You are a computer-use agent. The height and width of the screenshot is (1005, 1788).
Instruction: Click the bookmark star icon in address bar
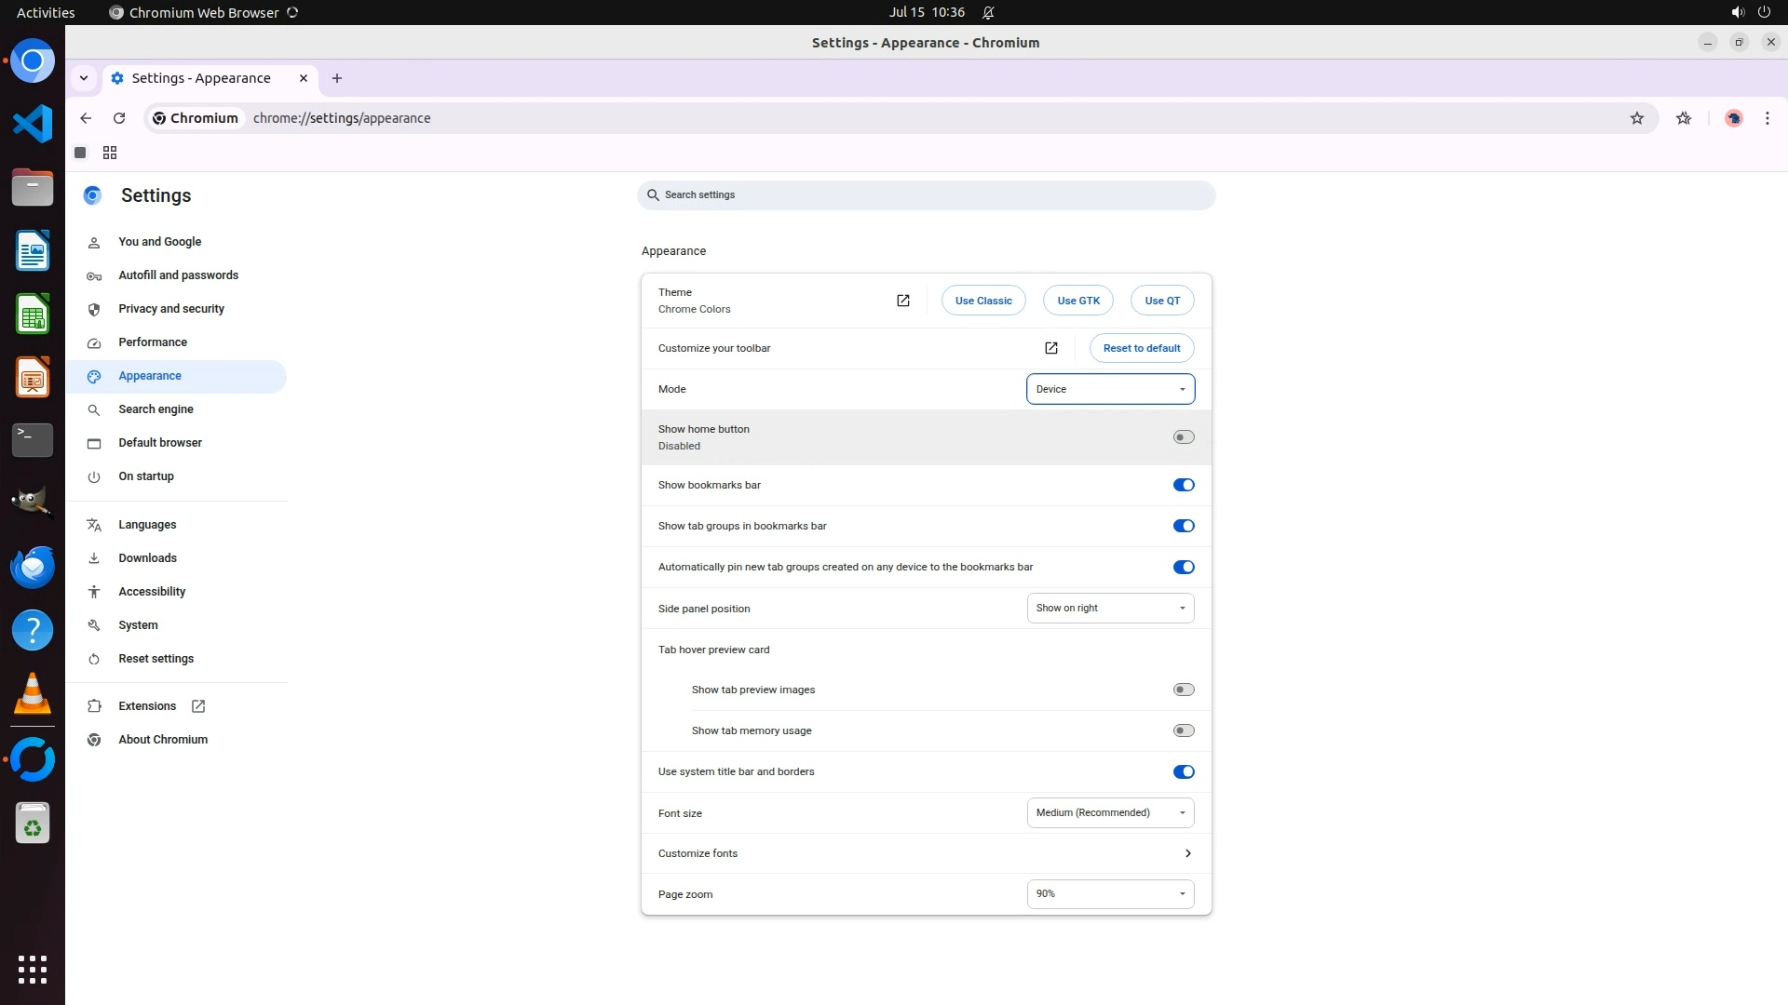[x=1636, y=118]
